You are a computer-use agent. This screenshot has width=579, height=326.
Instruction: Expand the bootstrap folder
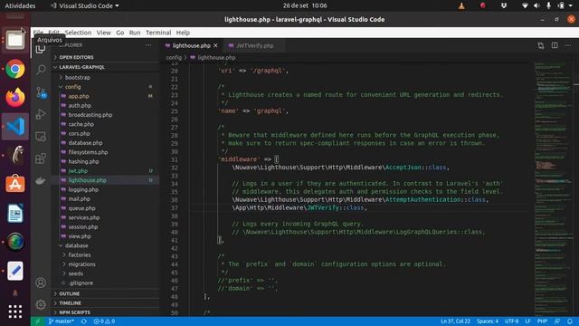[x=105, y=77]
